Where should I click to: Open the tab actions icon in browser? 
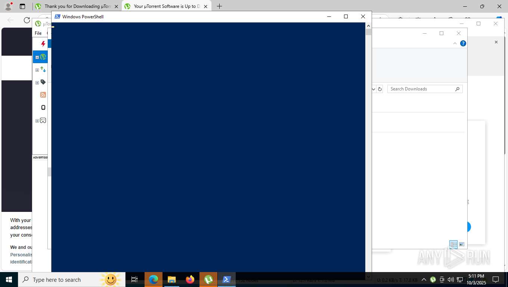click(x=22, y=6)
